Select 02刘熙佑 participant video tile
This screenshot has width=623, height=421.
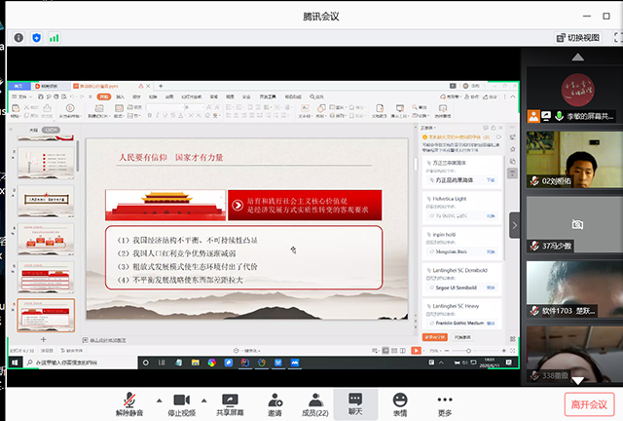tap(570, 160)
